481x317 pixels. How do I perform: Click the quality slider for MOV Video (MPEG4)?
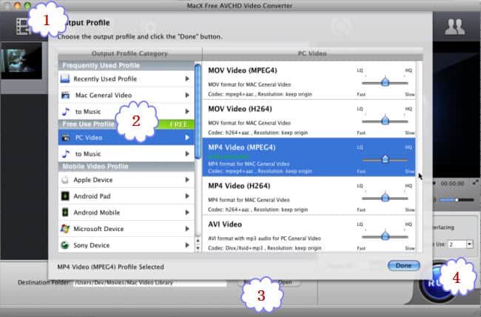pyautogui.click(x=385, y=83)
